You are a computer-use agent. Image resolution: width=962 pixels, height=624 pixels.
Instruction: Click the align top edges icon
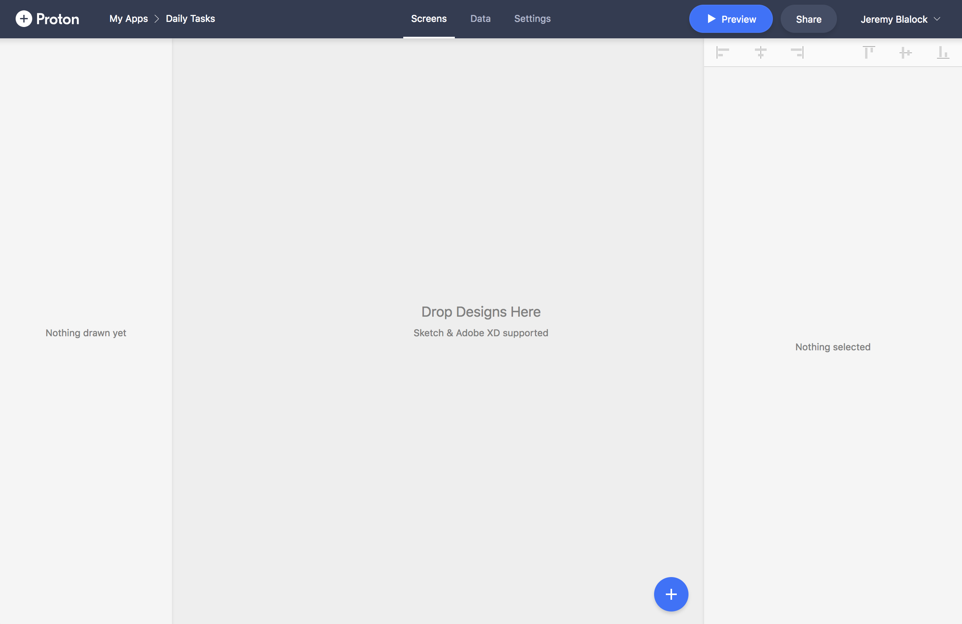tap(869, 52)
